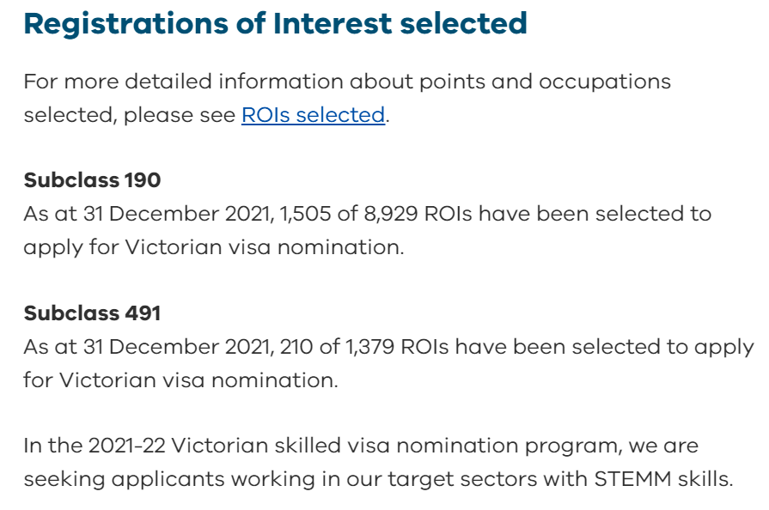Click "apply for Victorian visa nomination" under Subclass 190

point(213,247)
